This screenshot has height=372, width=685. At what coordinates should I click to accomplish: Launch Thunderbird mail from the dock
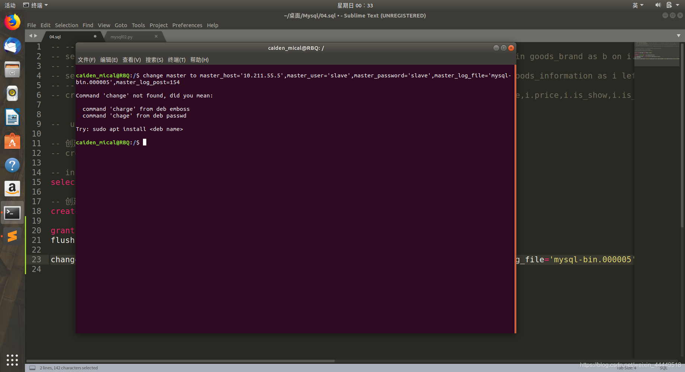pos(12,46)
